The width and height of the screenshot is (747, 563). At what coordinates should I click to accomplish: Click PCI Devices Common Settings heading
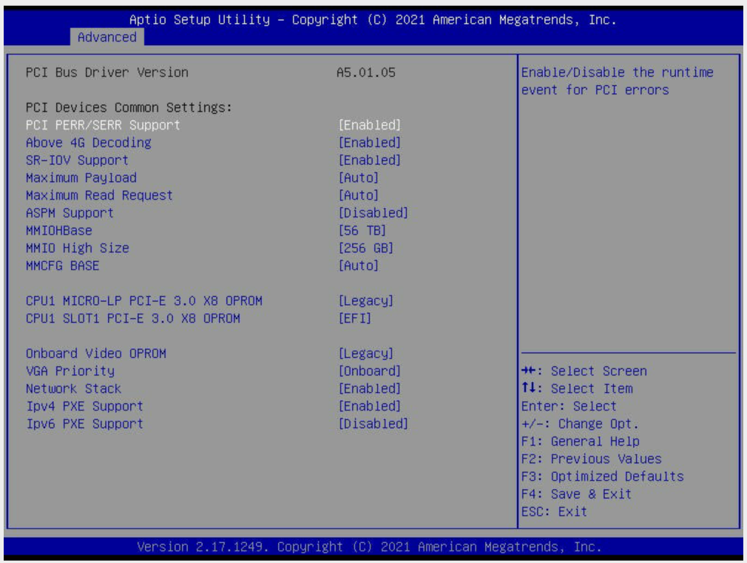point(129,107)
